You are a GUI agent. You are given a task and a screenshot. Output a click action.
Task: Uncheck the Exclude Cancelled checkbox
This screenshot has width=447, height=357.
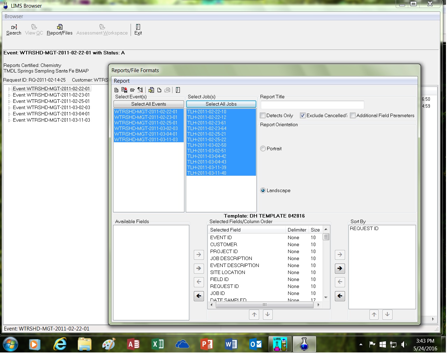pos(303,115)
